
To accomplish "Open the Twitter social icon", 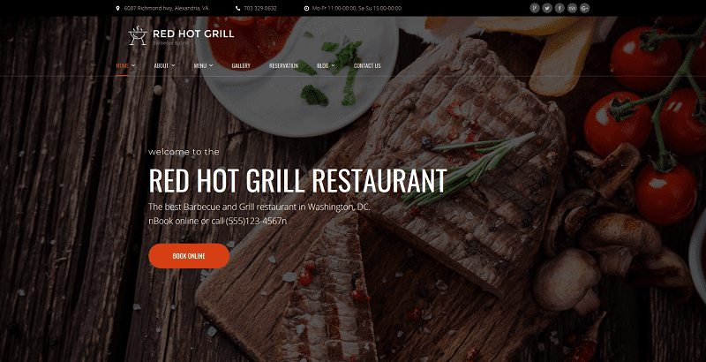I will click(546, 8).
